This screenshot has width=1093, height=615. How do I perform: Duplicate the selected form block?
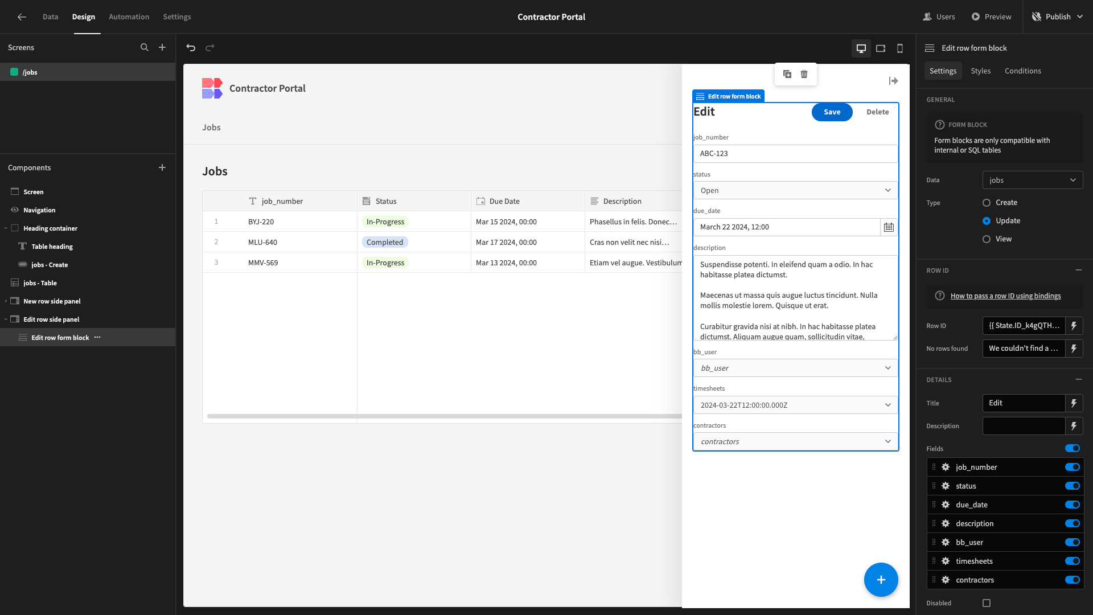click(787, 74)
